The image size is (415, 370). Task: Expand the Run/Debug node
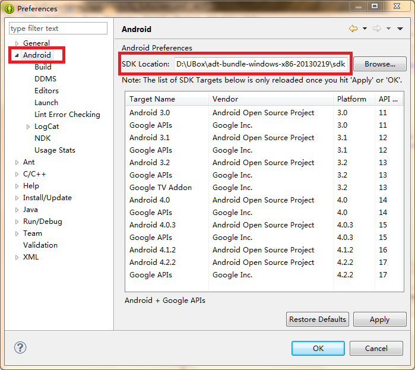tap(17, 222)
